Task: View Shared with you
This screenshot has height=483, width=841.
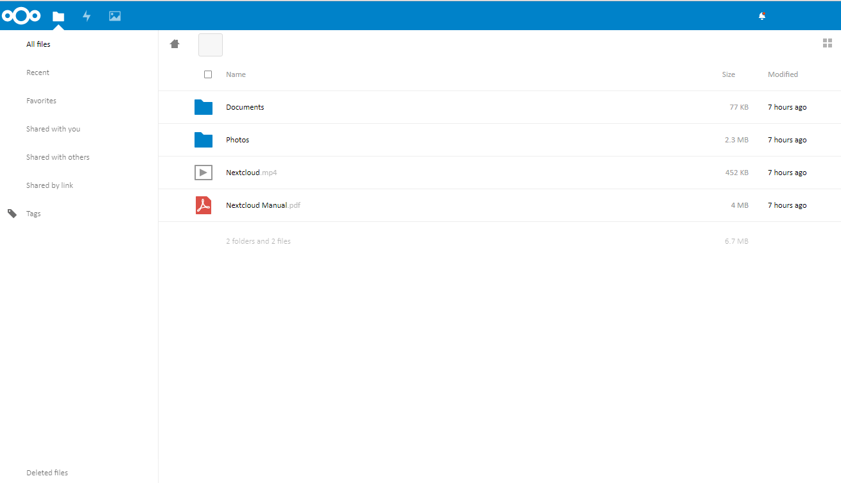Action: 53,129
